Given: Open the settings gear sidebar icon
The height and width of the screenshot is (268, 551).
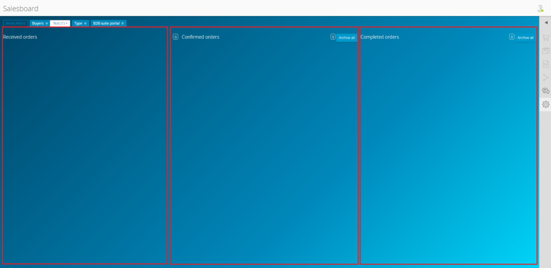Looking at the screenshot, I should tap(546, 104).
